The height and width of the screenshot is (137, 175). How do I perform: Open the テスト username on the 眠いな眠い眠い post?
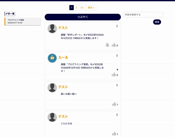pyautogui.click(x=63, y=87)
